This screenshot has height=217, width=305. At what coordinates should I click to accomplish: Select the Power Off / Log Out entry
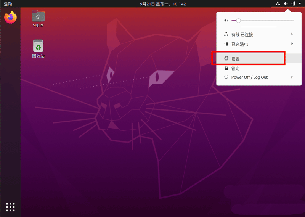click(249, 77)
